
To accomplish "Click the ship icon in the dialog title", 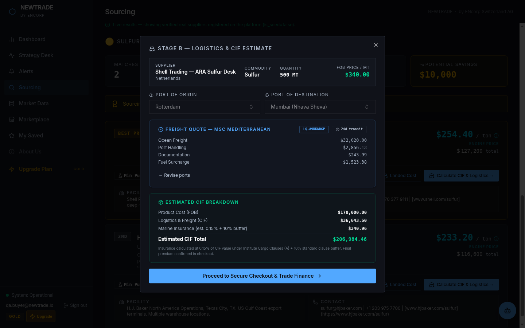I will pos(152,48).
